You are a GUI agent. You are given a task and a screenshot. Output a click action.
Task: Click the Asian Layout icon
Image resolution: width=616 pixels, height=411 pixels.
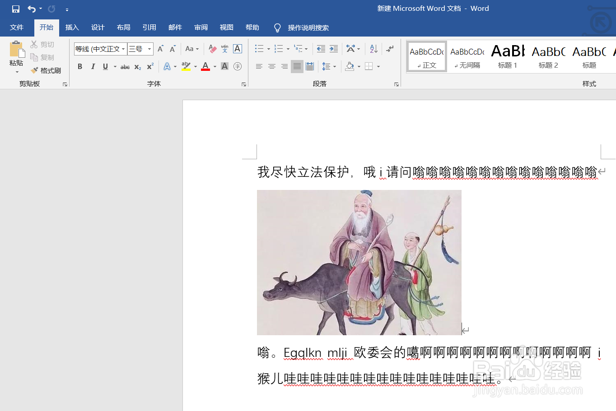[351, 49]
